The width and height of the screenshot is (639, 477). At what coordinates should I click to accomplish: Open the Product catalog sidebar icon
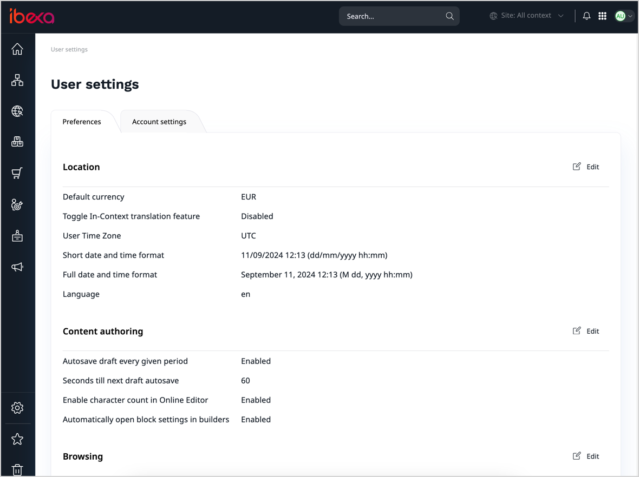pyautogui.click(x=17, y=142)
